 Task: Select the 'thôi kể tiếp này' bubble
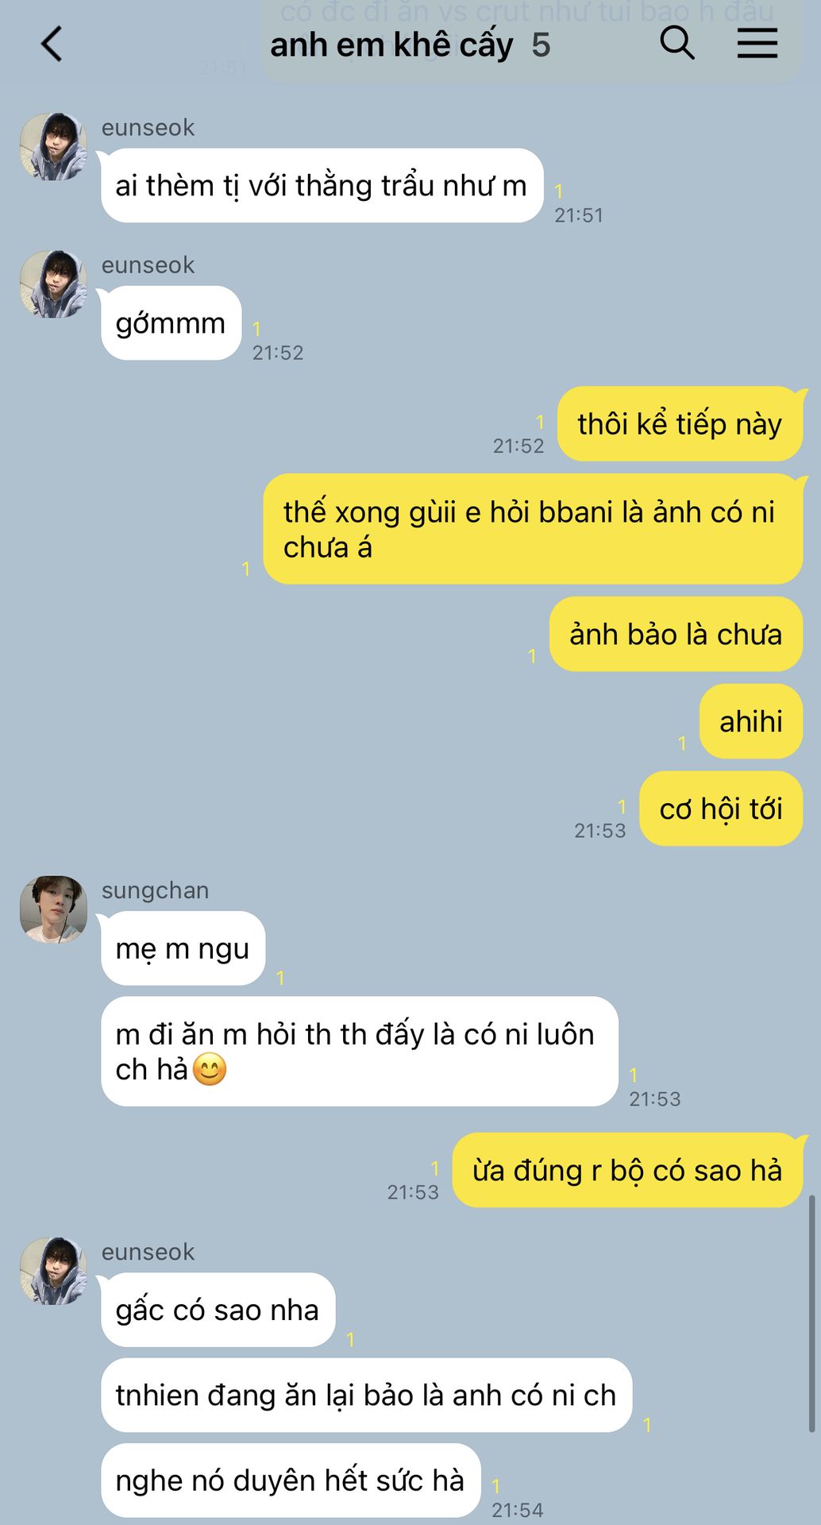[x=680, y=424]
